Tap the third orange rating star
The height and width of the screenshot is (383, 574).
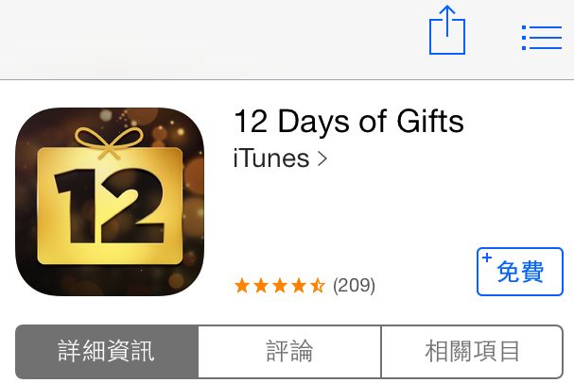point(280,286)
